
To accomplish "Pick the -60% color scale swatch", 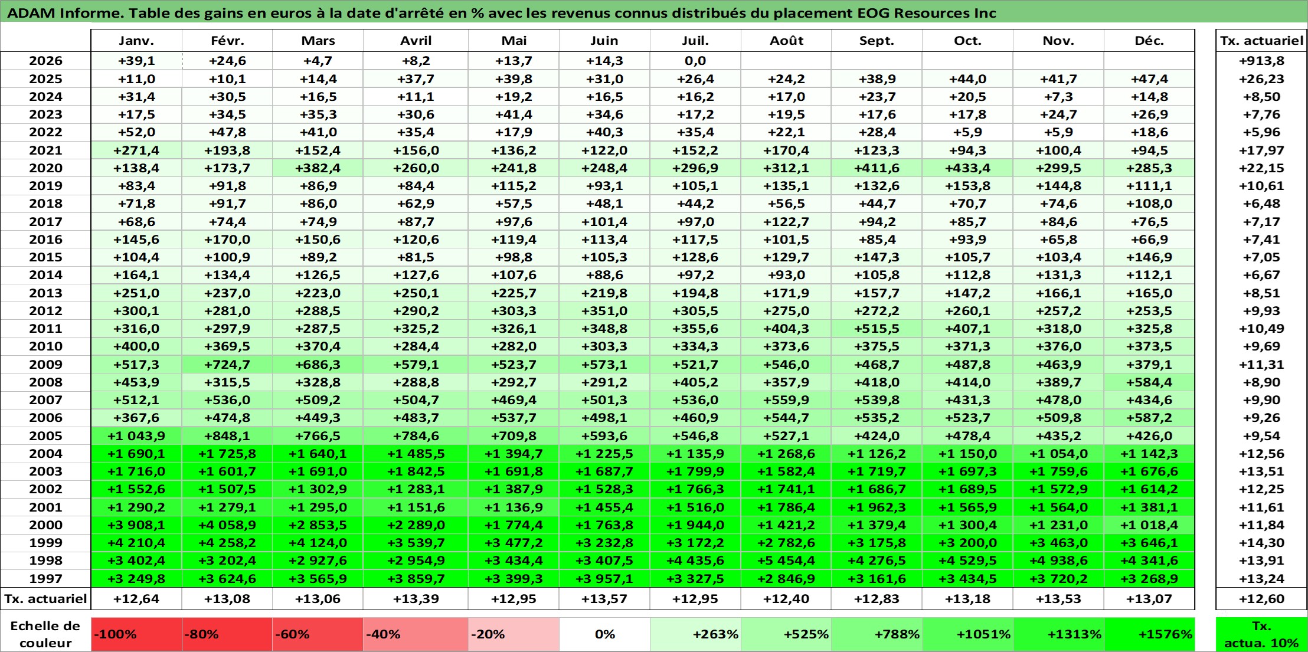I will (x=318, y=634).
